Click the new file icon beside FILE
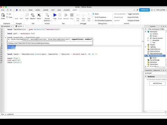This screenshot has height=125, width=167. click(x=8, y=10)
